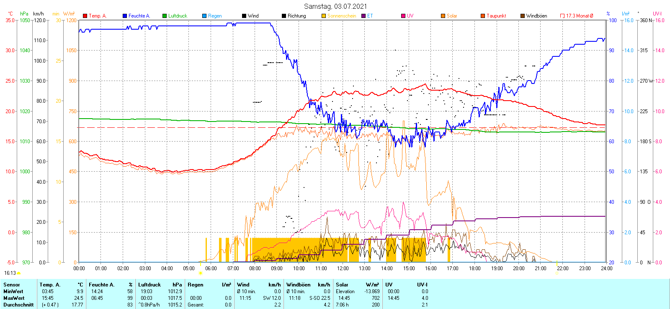Click the solar elevation value '-13.869'
Image resolution: width=670 pixels, height=309 pixels.
point(372,291)
